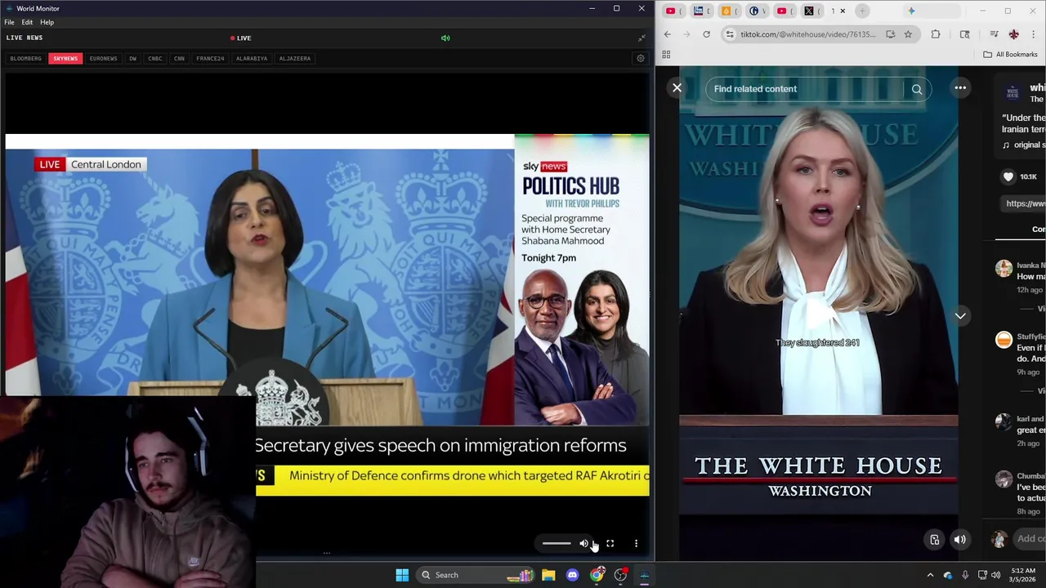This screenshot has width=1046, height=588.
Task: Open the Chrome extensions puzzle icon
Action: point(935,34)
